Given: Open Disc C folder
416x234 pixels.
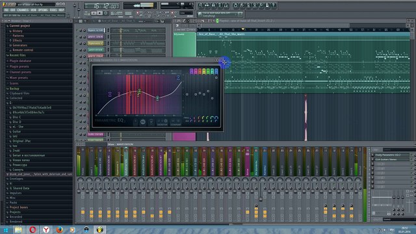Looking at the screenshot, I should click(x=16, y=117).
